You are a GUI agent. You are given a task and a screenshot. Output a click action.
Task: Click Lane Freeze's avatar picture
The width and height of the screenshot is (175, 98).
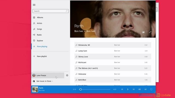(x=34, y=75)
